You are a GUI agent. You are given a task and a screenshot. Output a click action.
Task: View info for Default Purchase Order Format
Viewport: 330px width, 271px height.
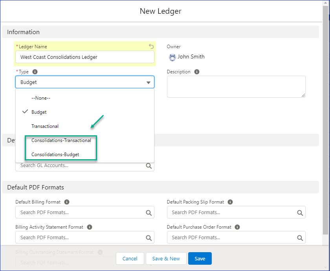coord(237,227)
